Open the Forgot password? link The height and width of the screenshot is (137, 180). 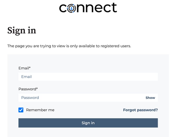click(140, 110)
